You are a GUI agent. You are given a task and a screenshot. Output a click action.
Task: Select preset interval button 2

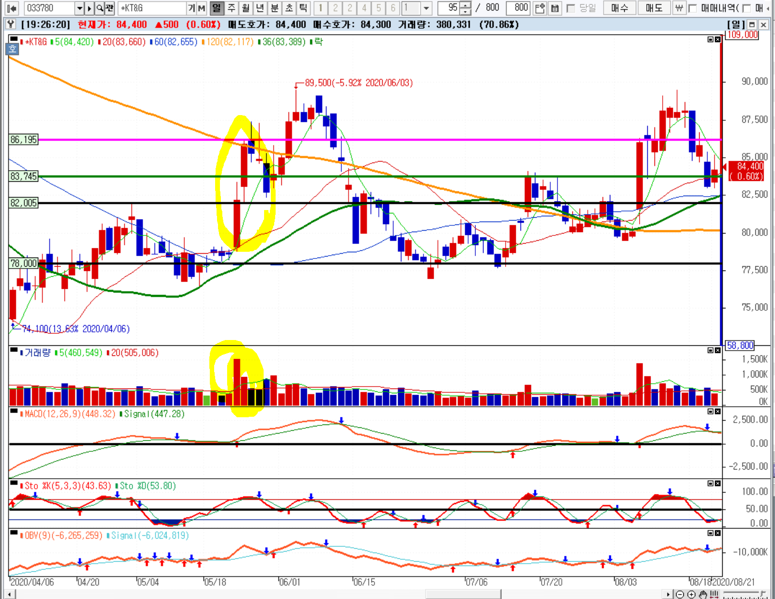[x=335, y=8]
